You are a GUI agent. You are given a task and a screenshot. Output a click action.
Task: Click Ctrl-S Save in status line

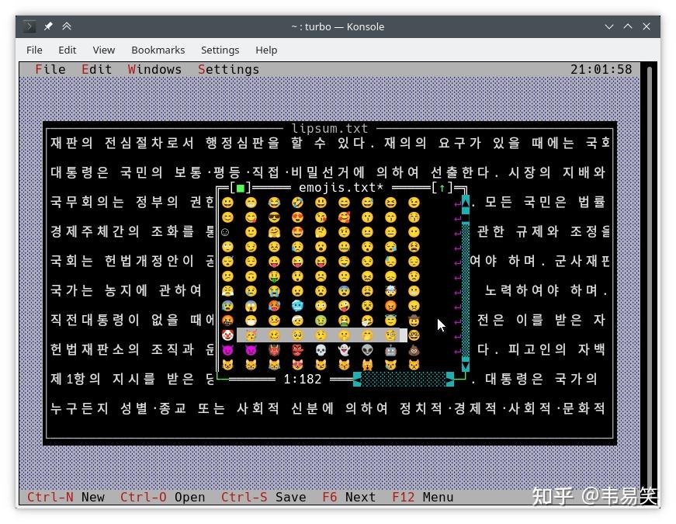pos(263,498)
